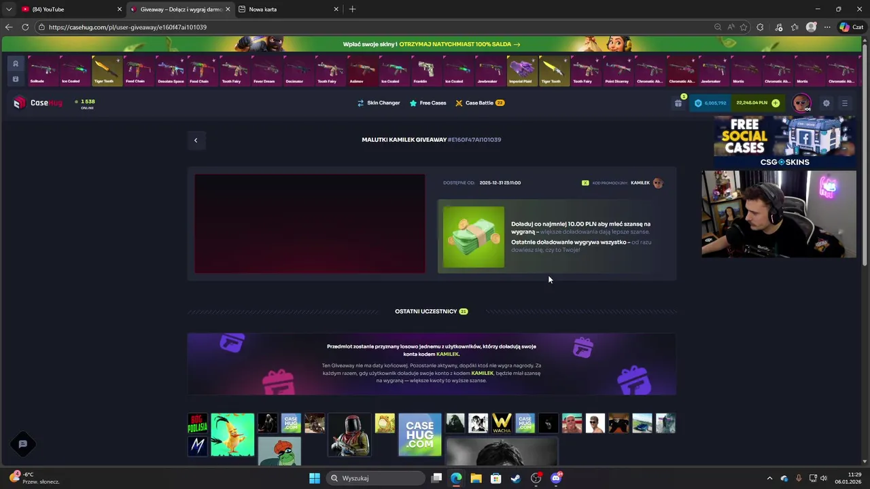Viewport: 870px width, 489px height.
Task: Open the media control music icon
Action: click(779, 27)
